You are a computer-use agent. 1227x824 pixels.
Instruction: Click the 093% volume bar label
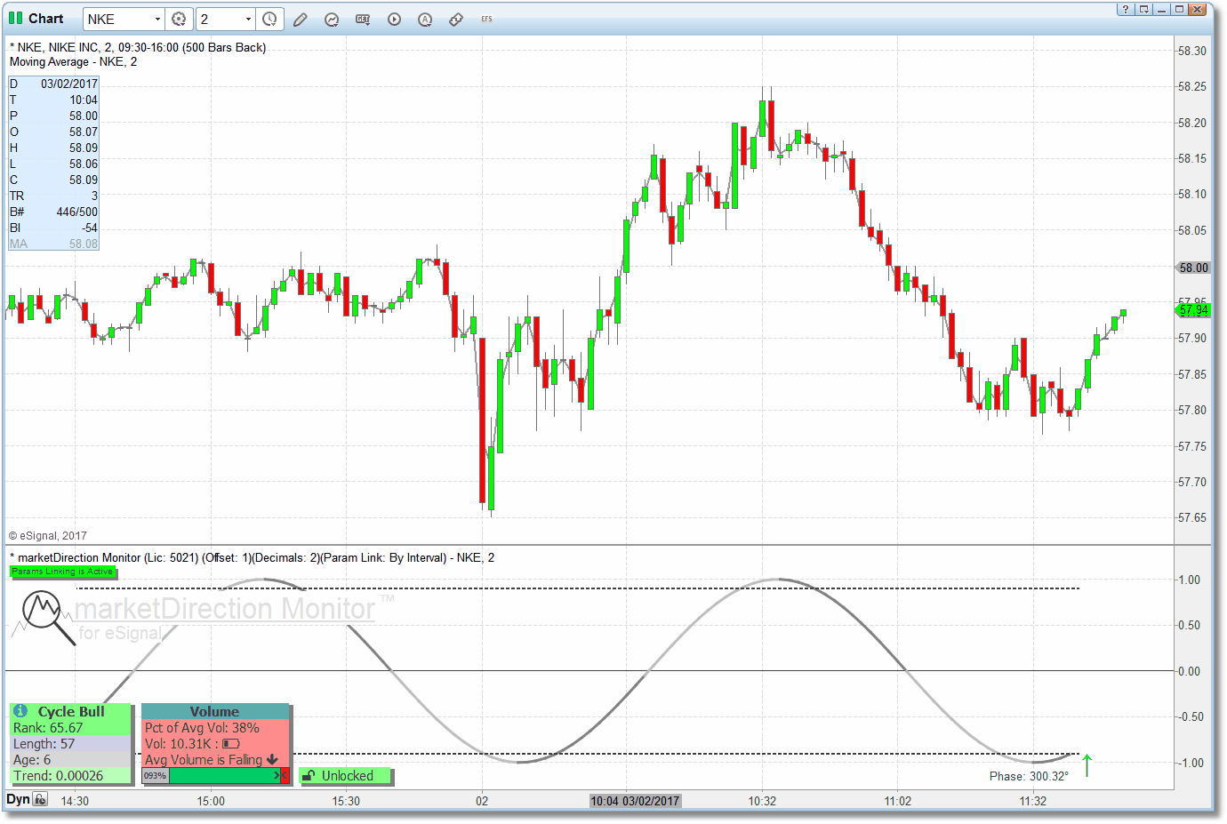click(x=155, y=776)
